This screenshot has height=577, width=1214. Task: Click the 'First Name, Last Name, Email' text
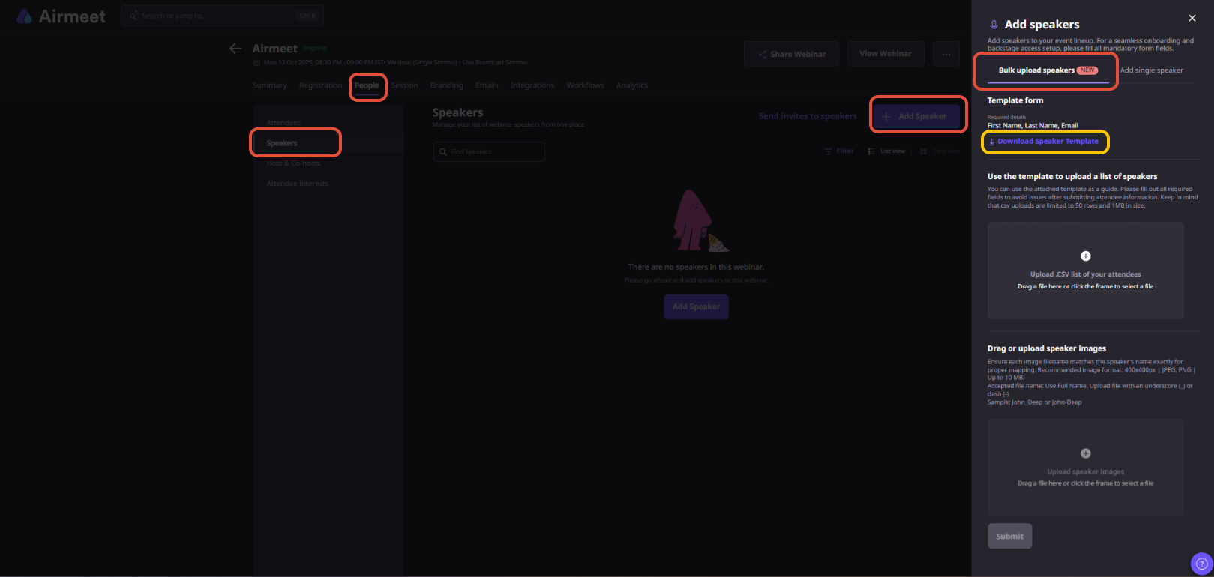tap(1033, 126)
